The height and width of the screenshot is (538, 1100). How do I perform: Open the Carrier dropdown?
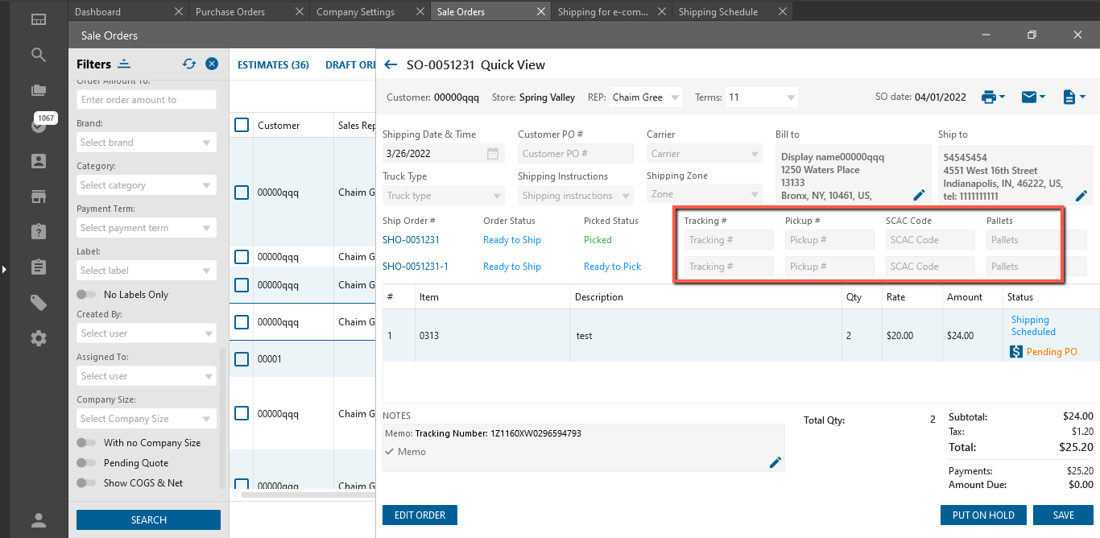pyautogui.click(x=705, y=154)
